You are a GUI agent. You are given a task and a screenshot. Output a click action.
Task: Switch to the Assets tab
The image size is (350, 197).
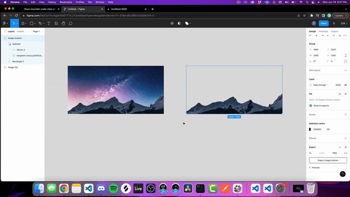coord(21,32)
